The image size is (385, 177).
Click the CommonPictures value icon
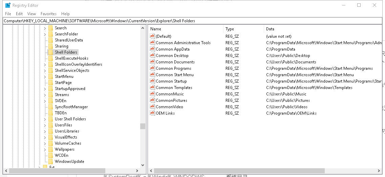pos(152,100)
